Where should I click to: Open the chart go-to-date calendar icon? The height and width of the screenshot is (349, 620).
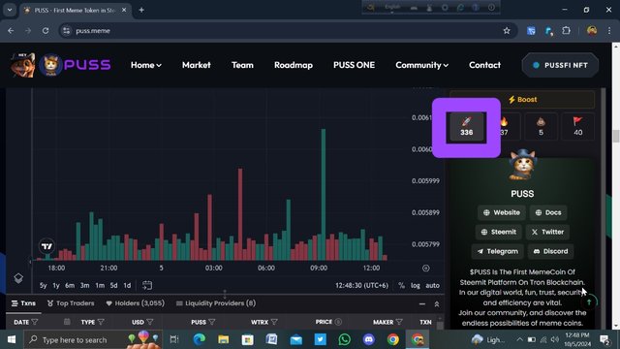click(x=147, y=285)
